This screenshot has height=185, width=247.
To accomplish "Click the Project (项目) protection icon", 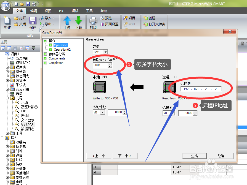I will [129, 18].
